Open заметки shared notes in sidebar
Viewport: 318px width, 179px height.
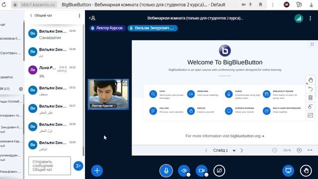click(x=6, y=77)
